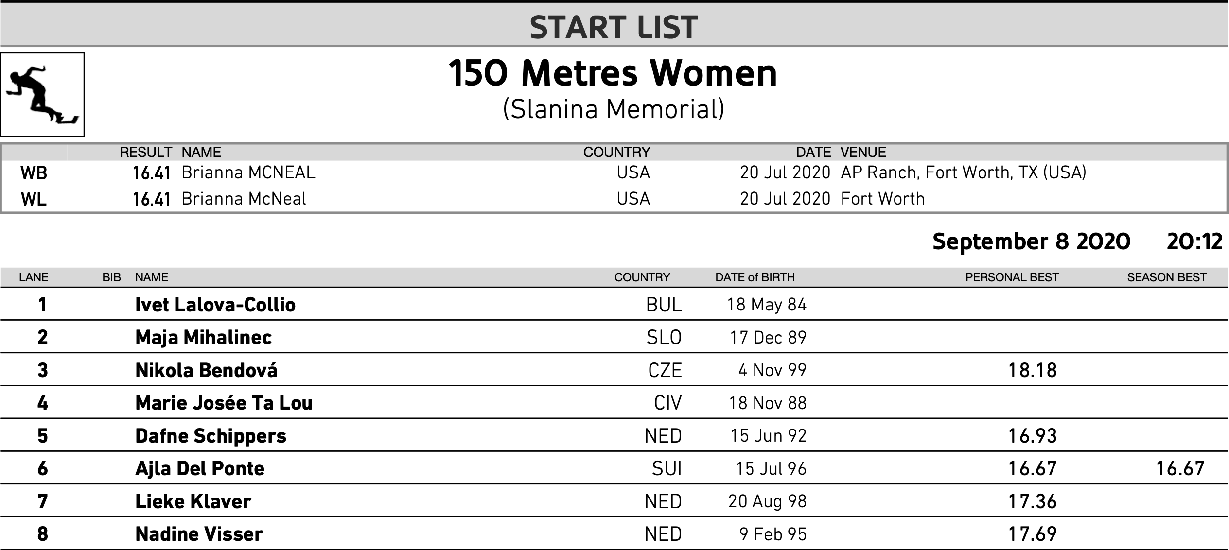Select Nikola Bendová personal best 18.18

point(1033,370)
